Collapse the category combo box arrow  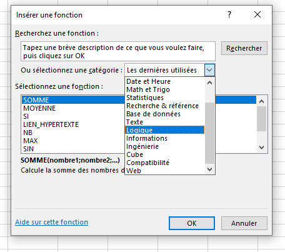coord(209,70)
